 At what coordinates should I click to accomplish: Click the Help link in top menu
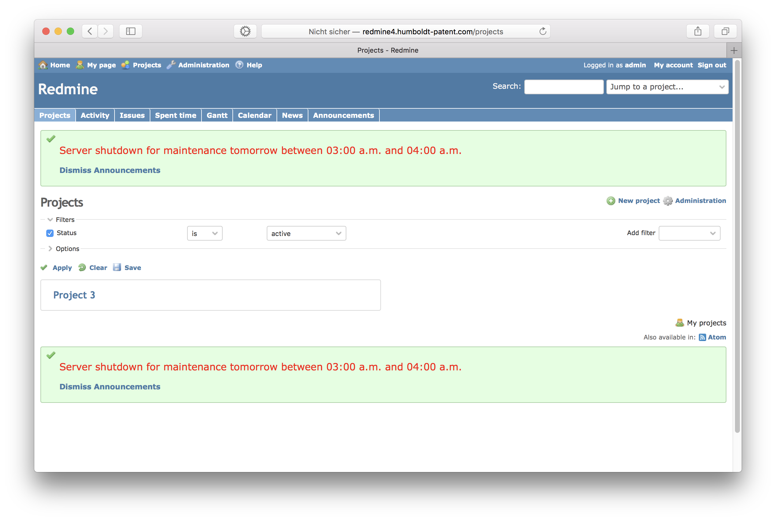tap(254, 65)
